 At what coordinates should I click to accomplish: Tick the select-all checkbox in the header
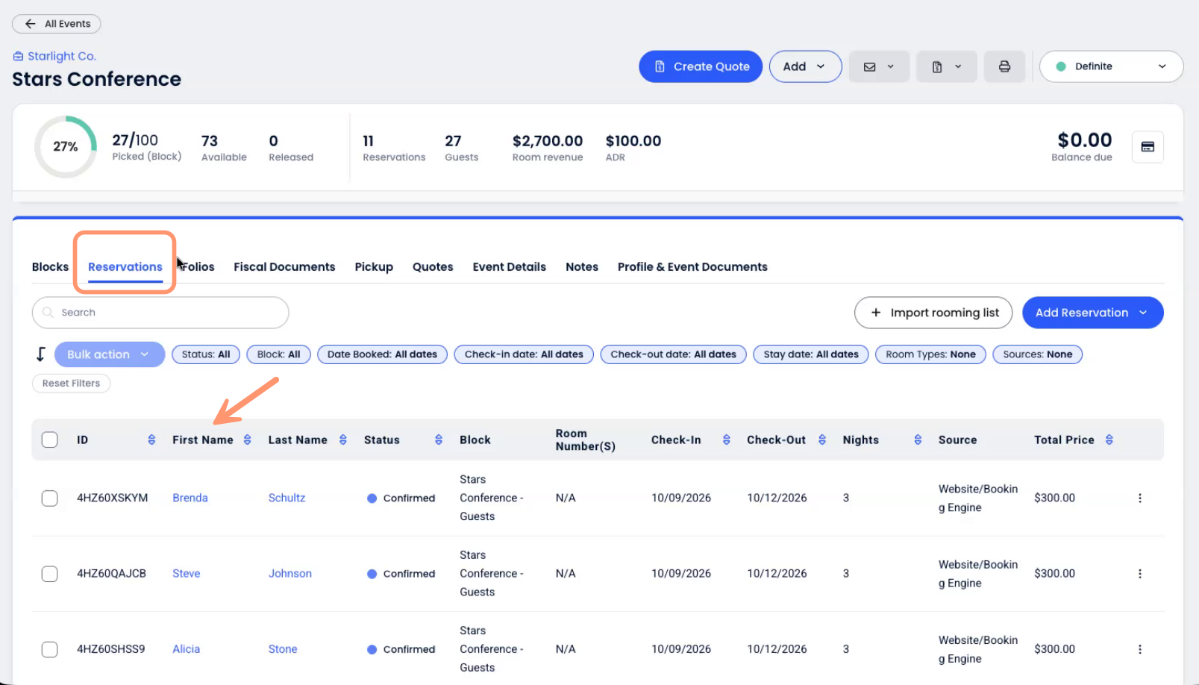(x=50, y=440)
